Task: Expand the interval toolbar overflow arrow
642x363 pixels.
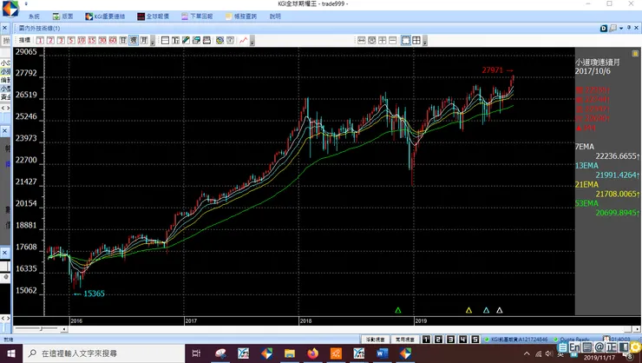Action: 153,41
